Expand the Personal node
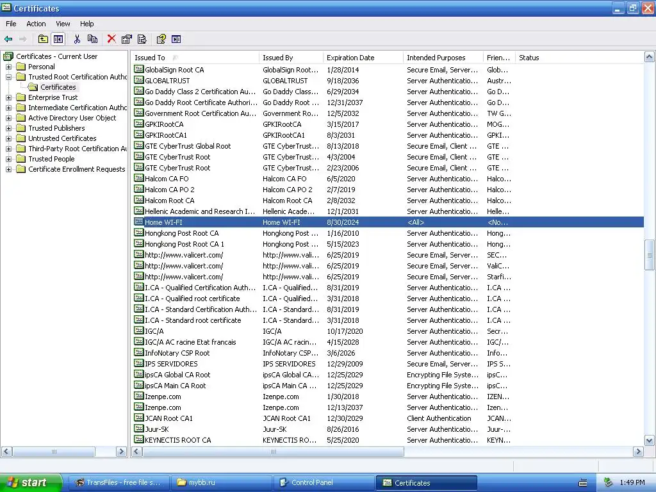Viewport: 656px width, 492px height. (x=8, y=67)
